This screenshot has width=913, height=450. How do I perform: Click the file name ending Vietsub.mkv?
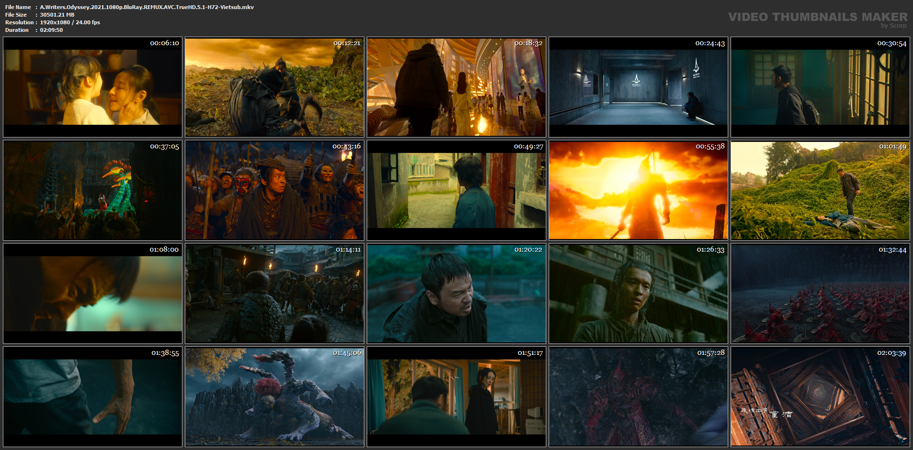(x=147, y=7)
